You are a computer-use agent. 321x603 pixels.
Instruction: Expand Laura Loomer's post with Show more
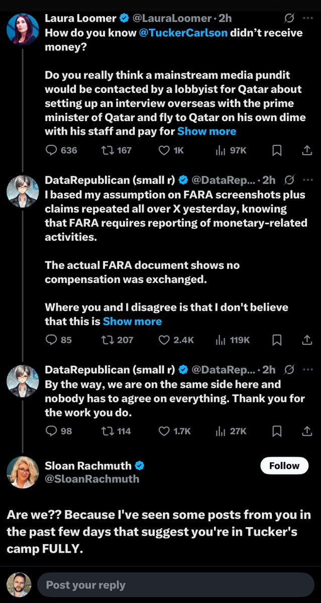(x=206, y=131)
